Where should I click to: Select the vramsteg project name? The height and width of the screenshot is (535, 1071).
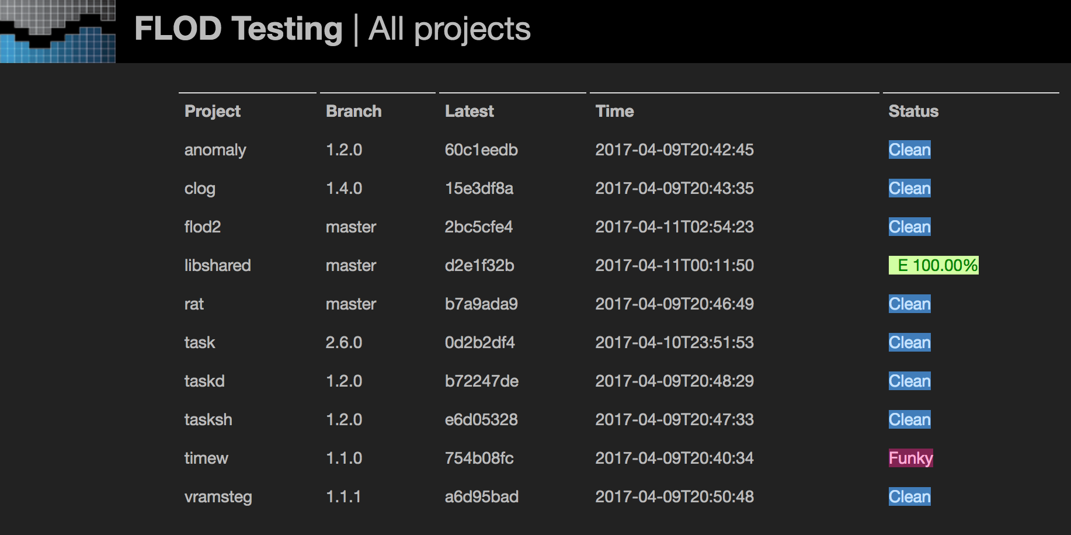(218, 497)
